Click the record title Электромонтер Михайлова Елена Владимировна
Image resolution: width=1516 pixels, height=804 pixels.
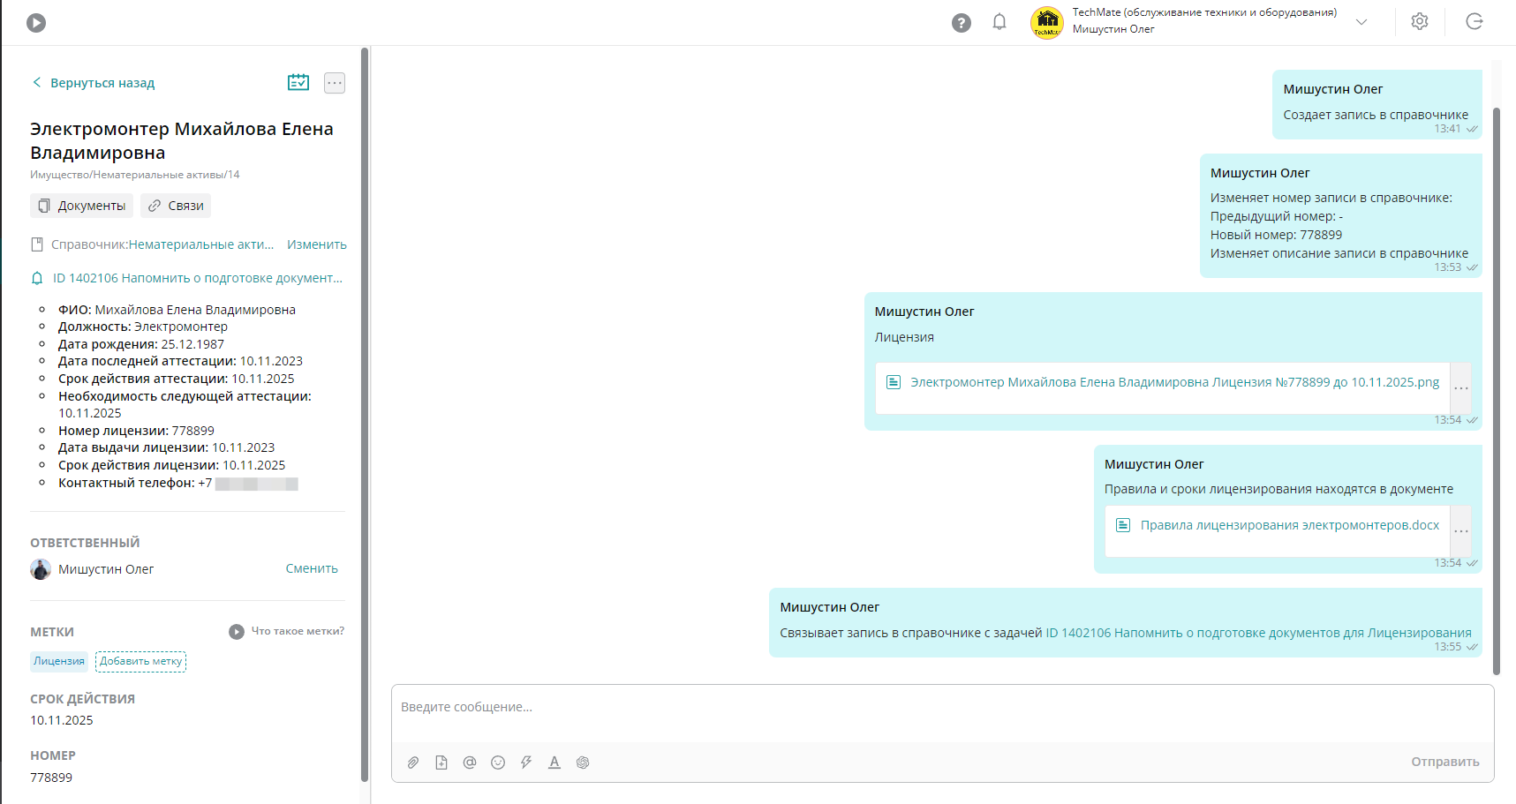point(182,141)
